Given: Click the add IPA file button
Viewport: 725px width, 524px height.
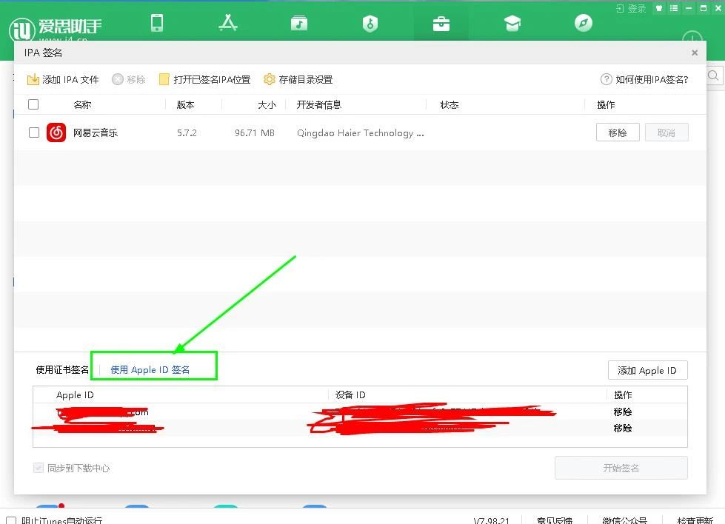Looking at the screenshot, I should 63,79.
